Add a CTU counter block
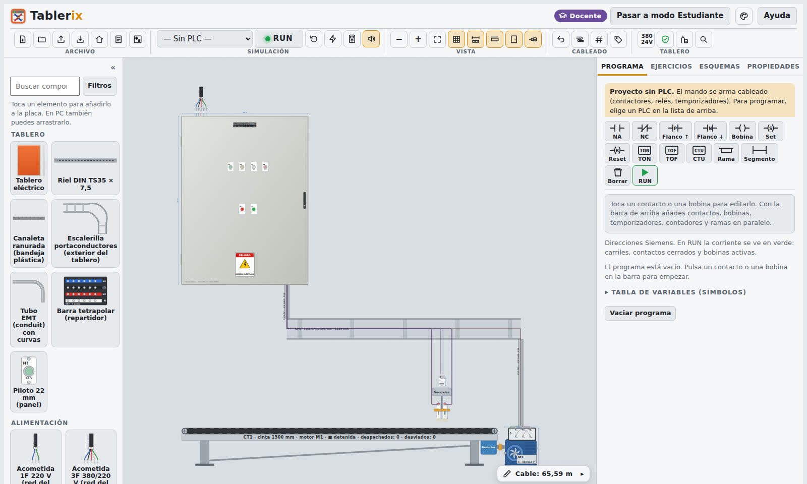807x484 pixels. 699,153
